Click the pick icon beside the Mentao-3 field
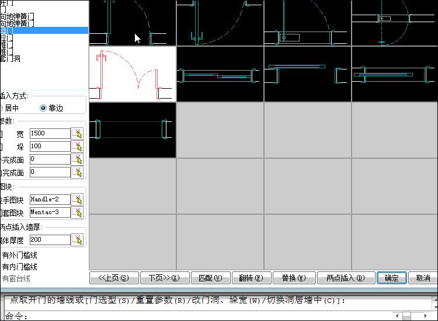Viewport: 438px width, 321px height. click(x=77, y=212)
